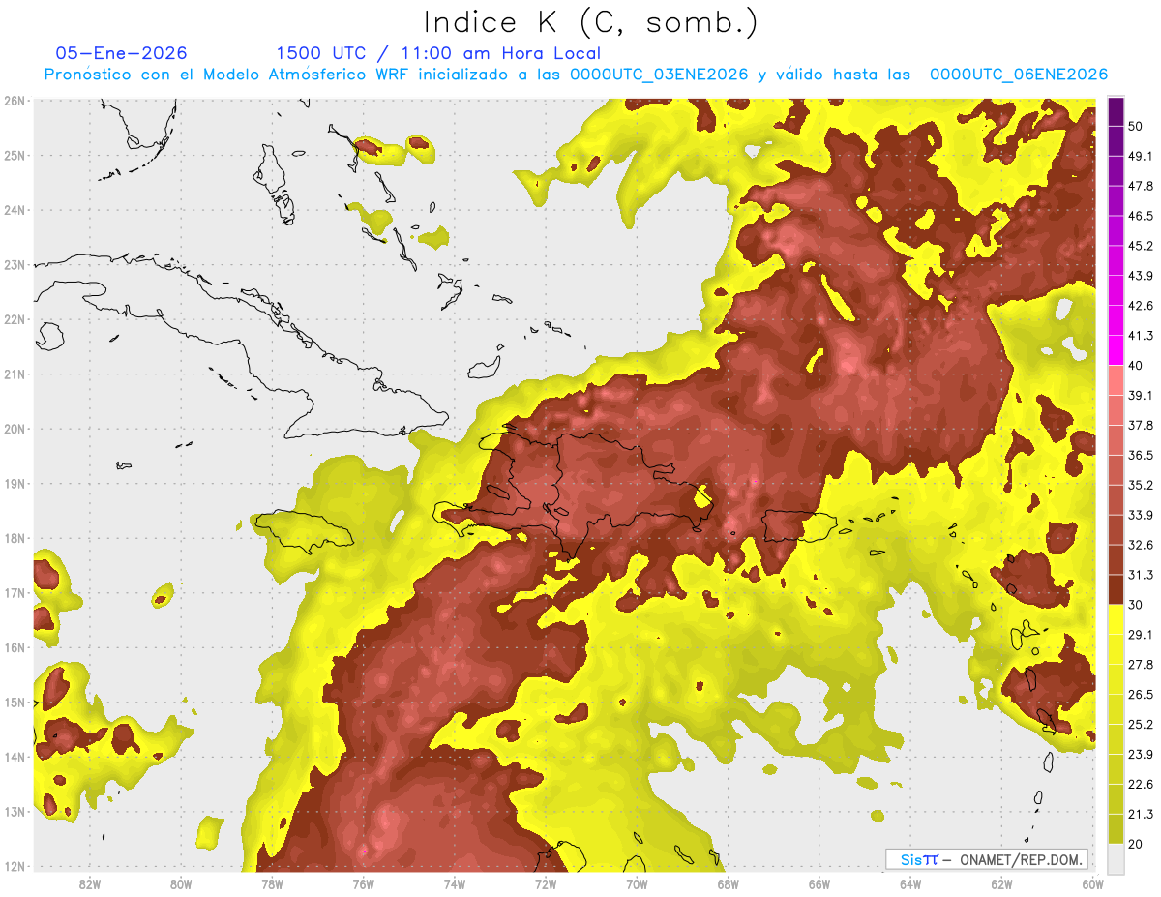Click the colorbar label '22.6'
This screenshot has width=1161, height=897.
1142,785
